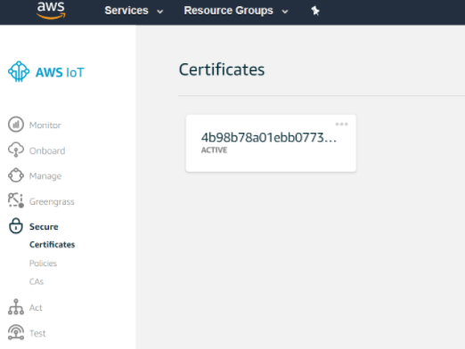Click the Secure padlock icon
465x349 pixels.
point(16,226)
